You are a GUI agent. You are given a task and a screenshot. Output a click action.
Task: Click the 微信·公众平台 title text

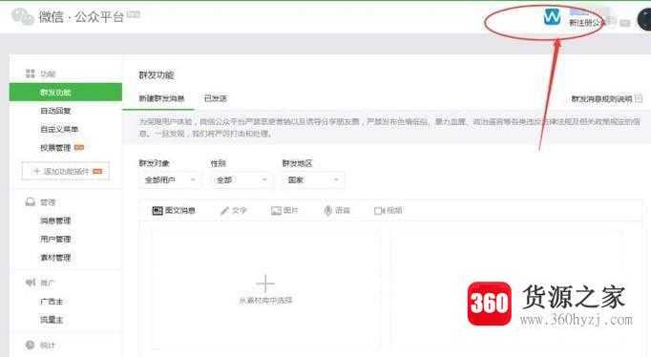(x=81, y=16)
